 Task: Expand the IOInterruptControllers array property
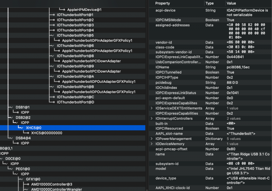click(x=152, y=118)
